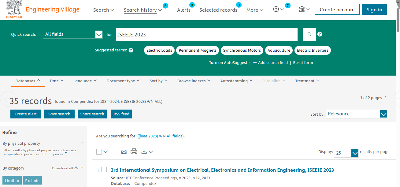The width and height of the screenshot is (400, 187).
Task: Open Browse indexes menu
Action: (194, 81)
